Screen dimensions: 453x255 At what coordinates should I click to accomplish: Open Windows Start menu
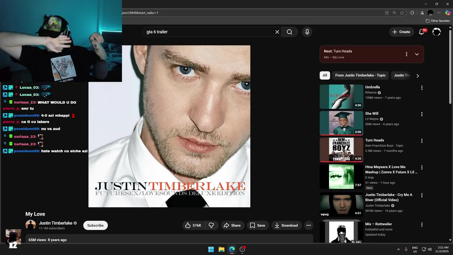(211, 249)
